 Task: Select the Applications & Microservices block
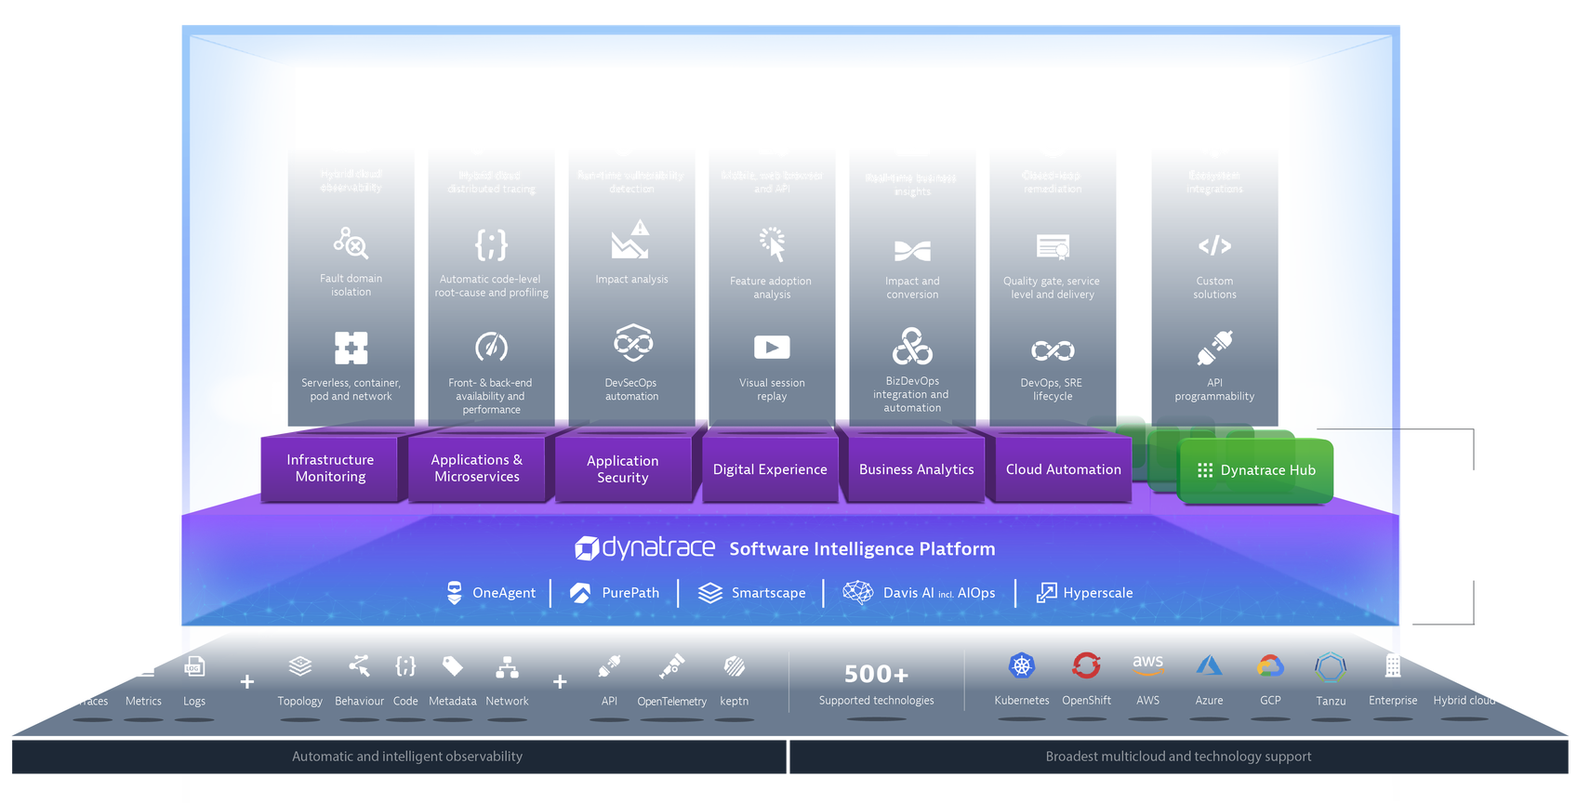[x=477, y=468]
